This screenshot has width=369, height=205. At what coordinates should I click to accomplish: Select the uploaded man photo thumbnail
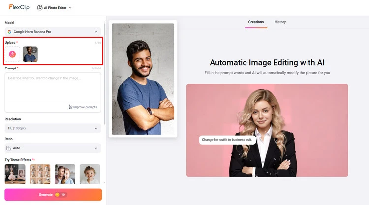[29, 55]
